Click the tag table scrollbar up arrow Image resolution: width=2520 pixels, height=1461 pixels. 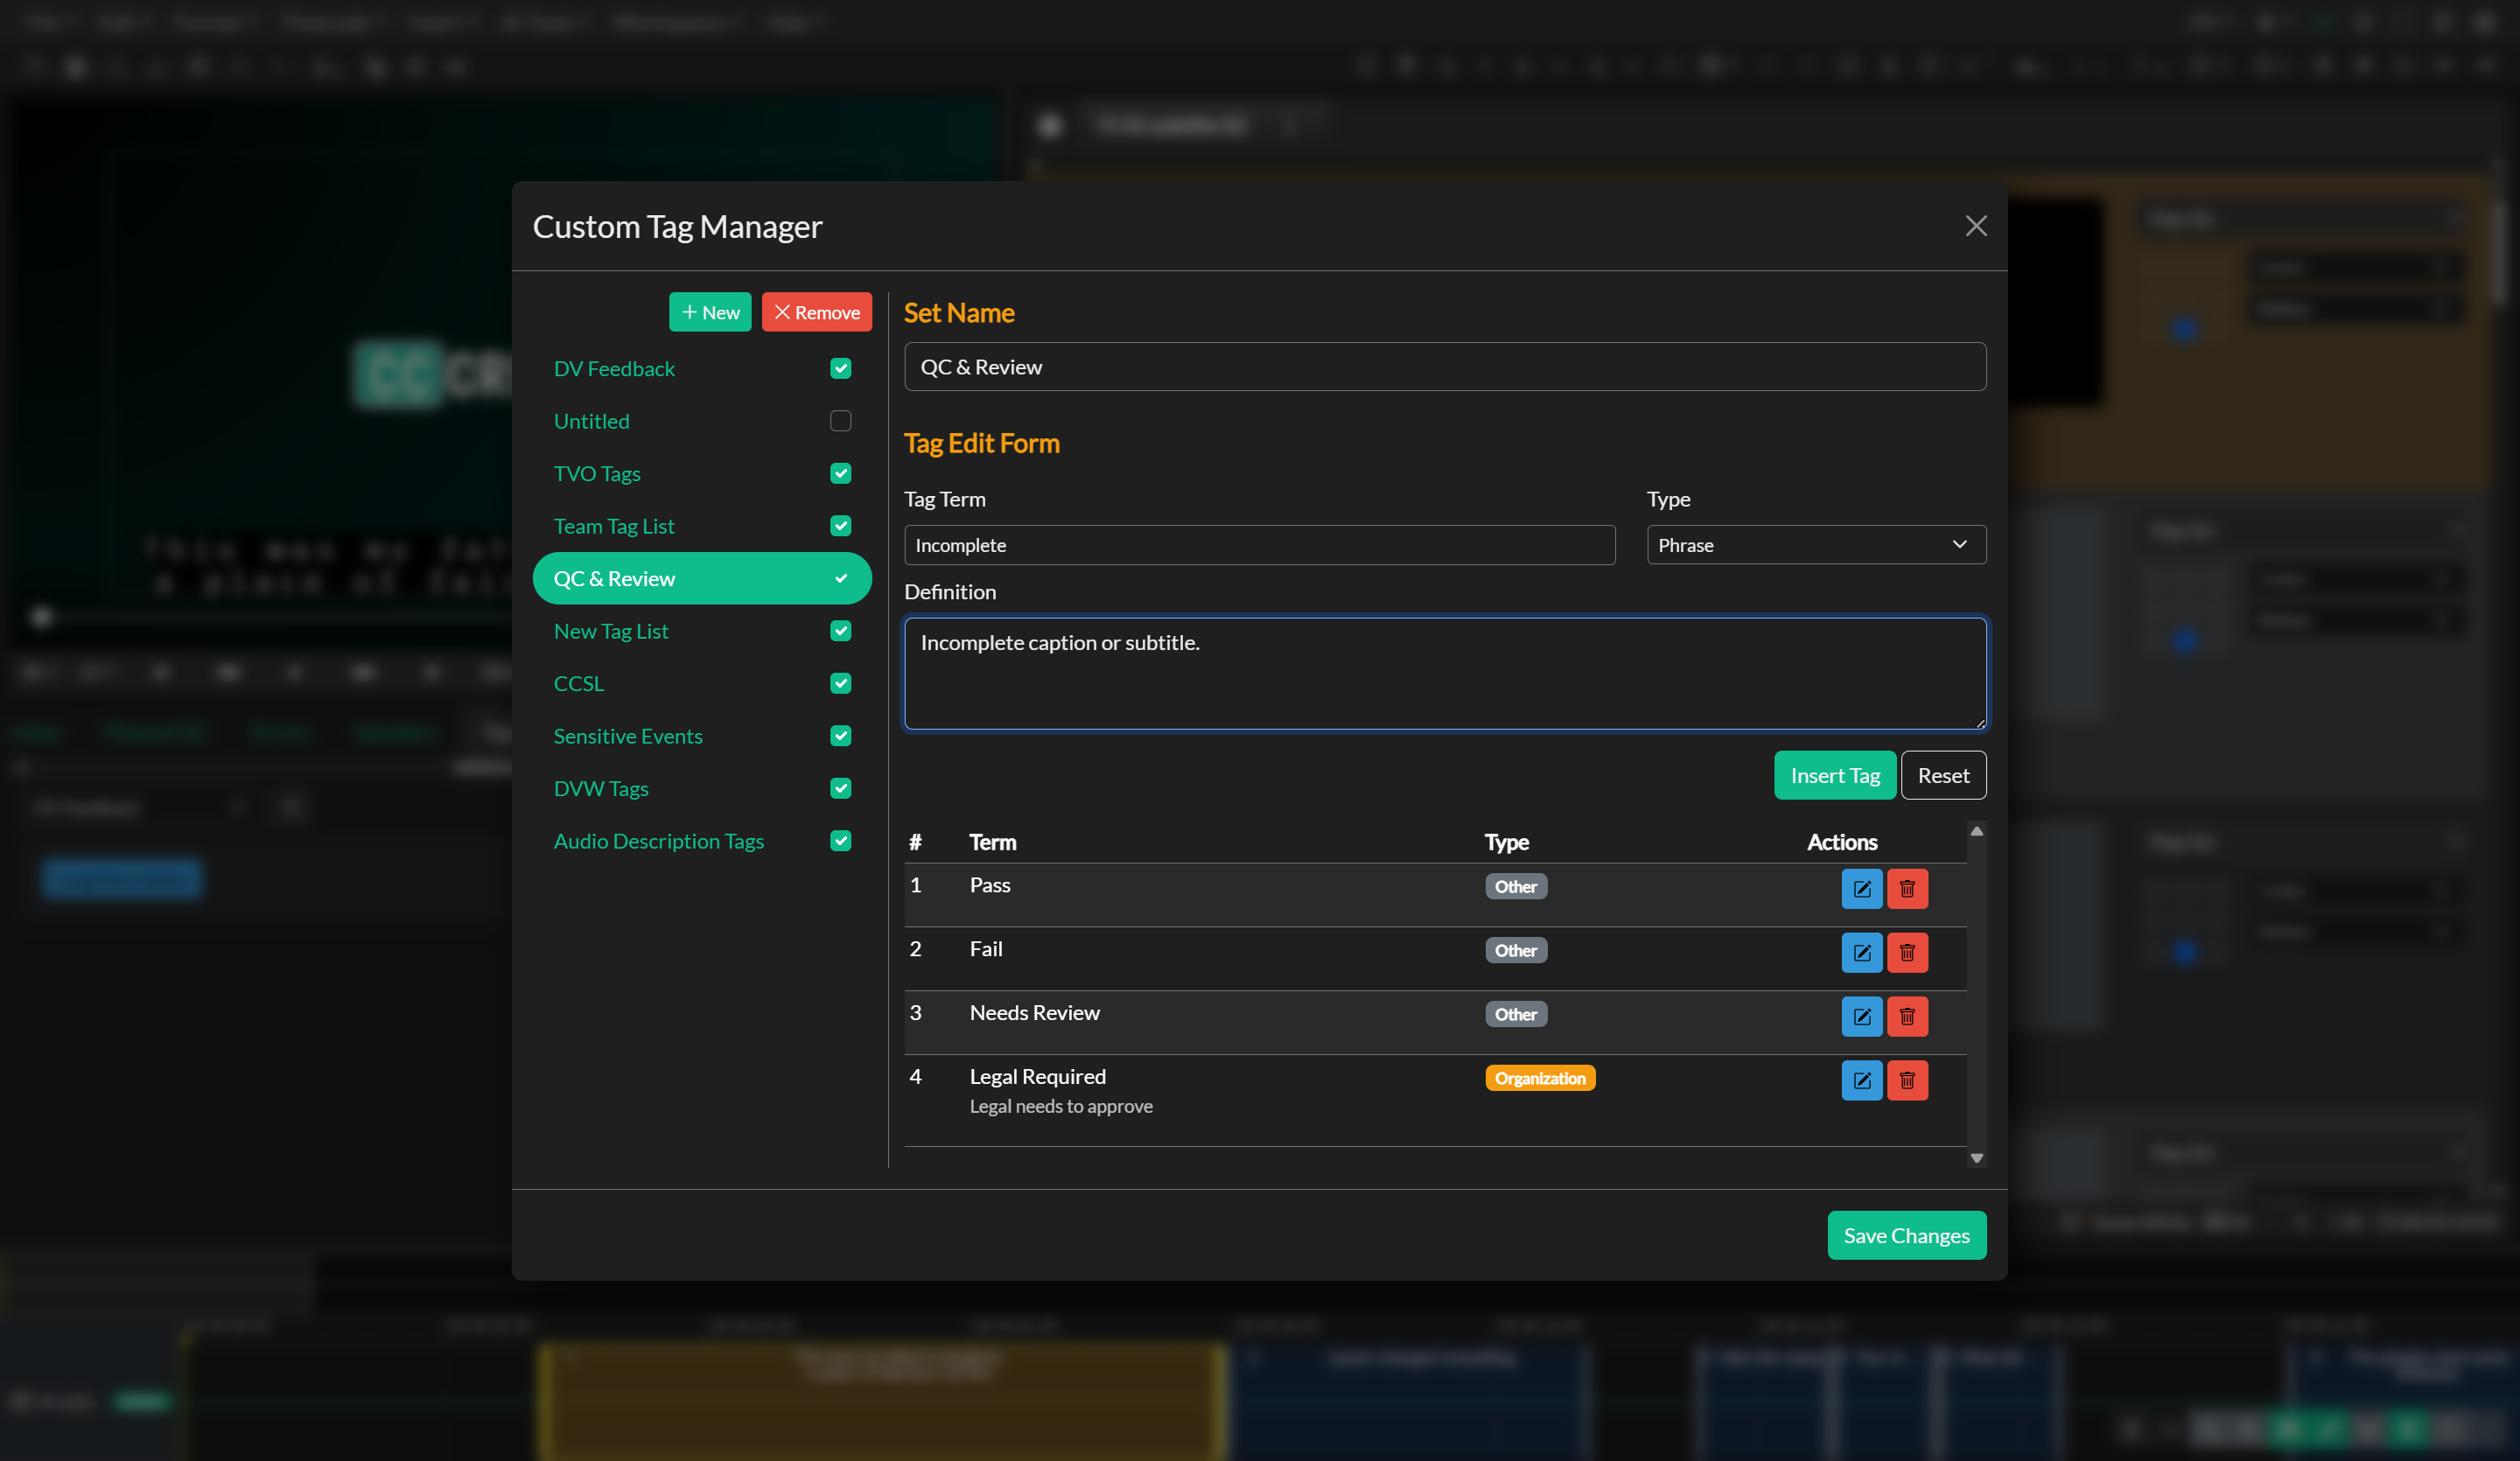click(1976, 831)
